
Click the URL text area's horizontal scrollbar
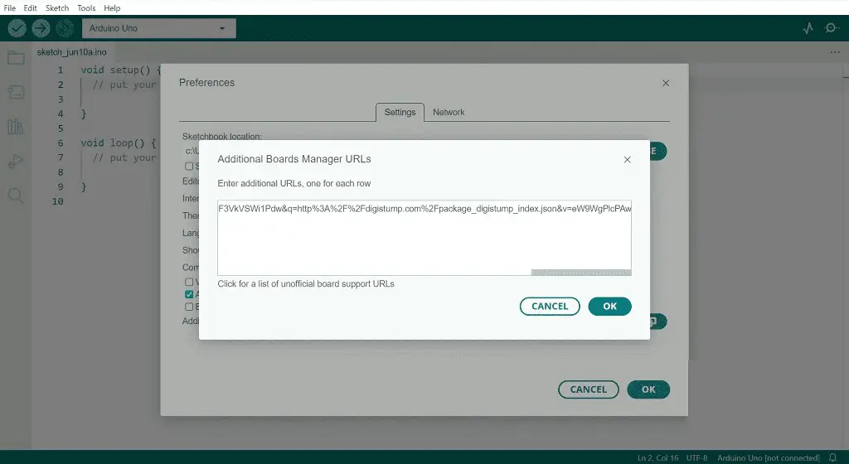[x=581, y=273]
